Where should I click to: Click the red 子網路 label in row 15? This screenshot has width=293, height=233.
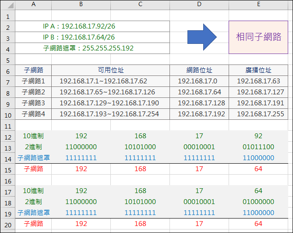pyautogui.click(x=33, y=169)
